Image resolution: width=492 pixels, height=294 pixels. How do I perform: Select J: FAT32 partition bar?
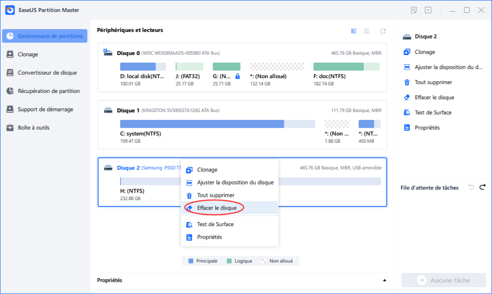pyautogui.click(x=189, y=66)
